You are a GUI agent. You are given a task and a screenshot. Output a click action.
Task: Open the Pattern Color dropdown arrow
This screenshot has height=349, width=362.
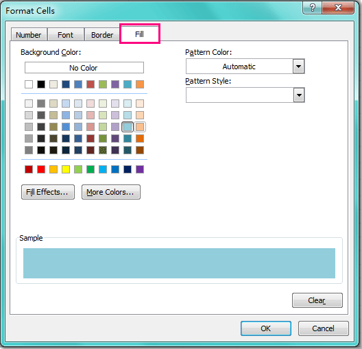click(x=298, y=67)
